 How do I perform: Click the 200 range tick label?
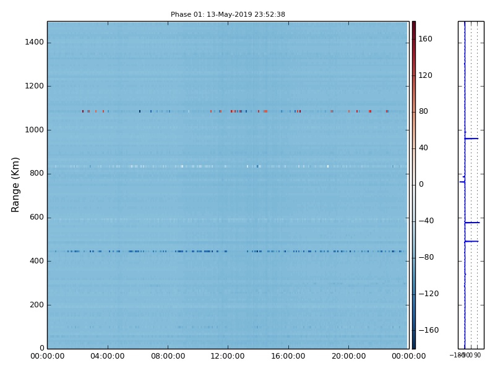click(37, 305)
